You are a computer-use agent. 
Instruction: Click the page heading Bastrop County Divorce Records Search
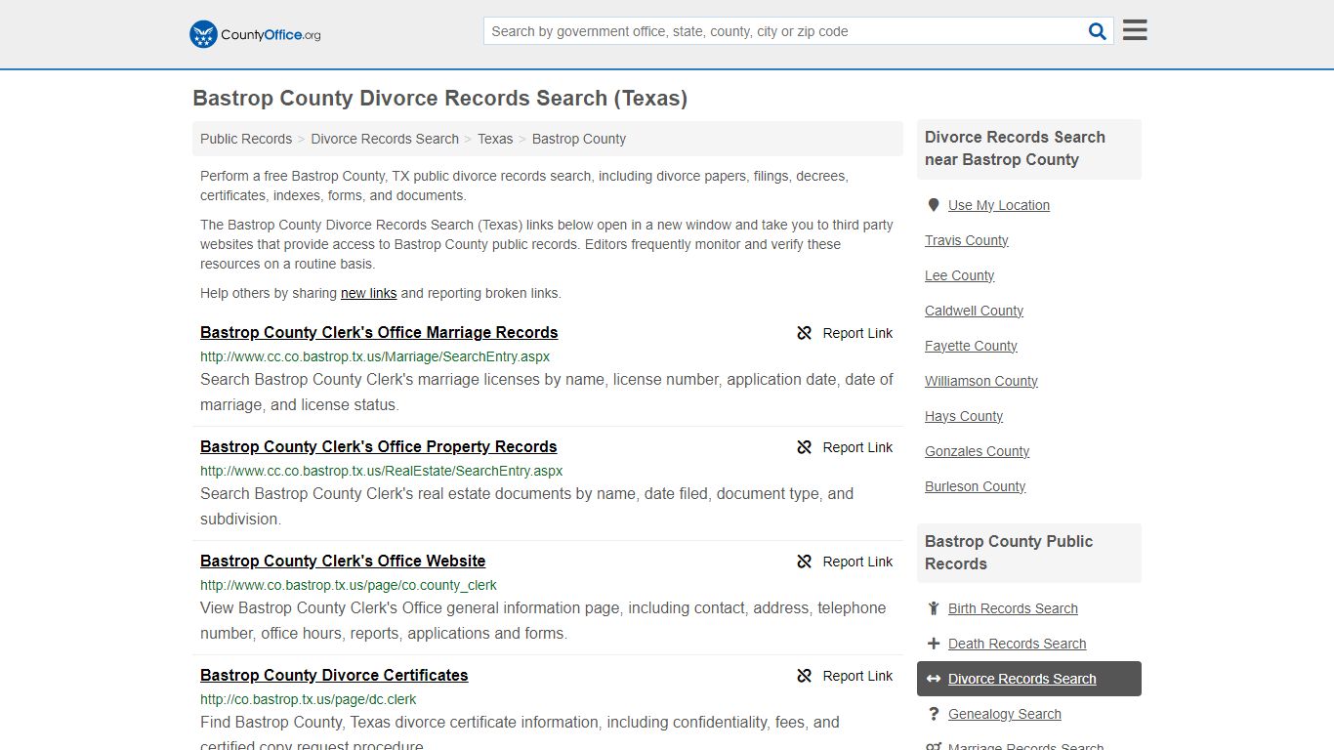click(440, 99)
